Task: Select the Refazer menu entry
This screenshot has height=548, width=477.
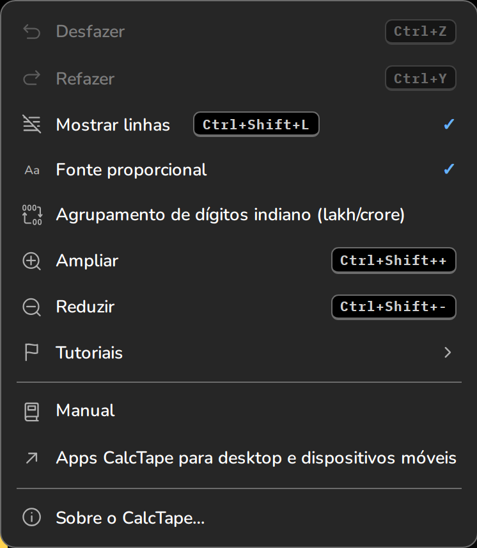Action: [239, 78]
